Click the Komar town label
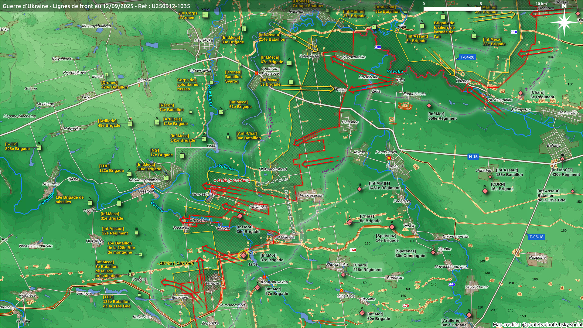 click(392, 166)
